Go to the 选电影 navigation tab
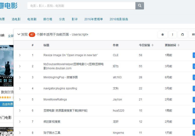The height and width of the screenshot is (136, 195). pos(16,19)
